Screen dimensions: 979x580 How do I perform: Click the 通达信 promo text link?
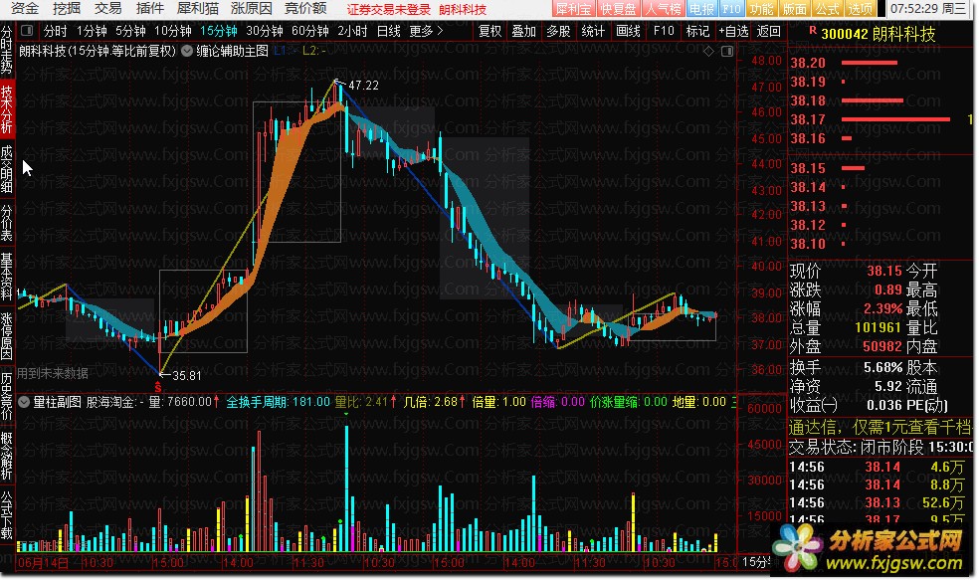pos(880,428)
